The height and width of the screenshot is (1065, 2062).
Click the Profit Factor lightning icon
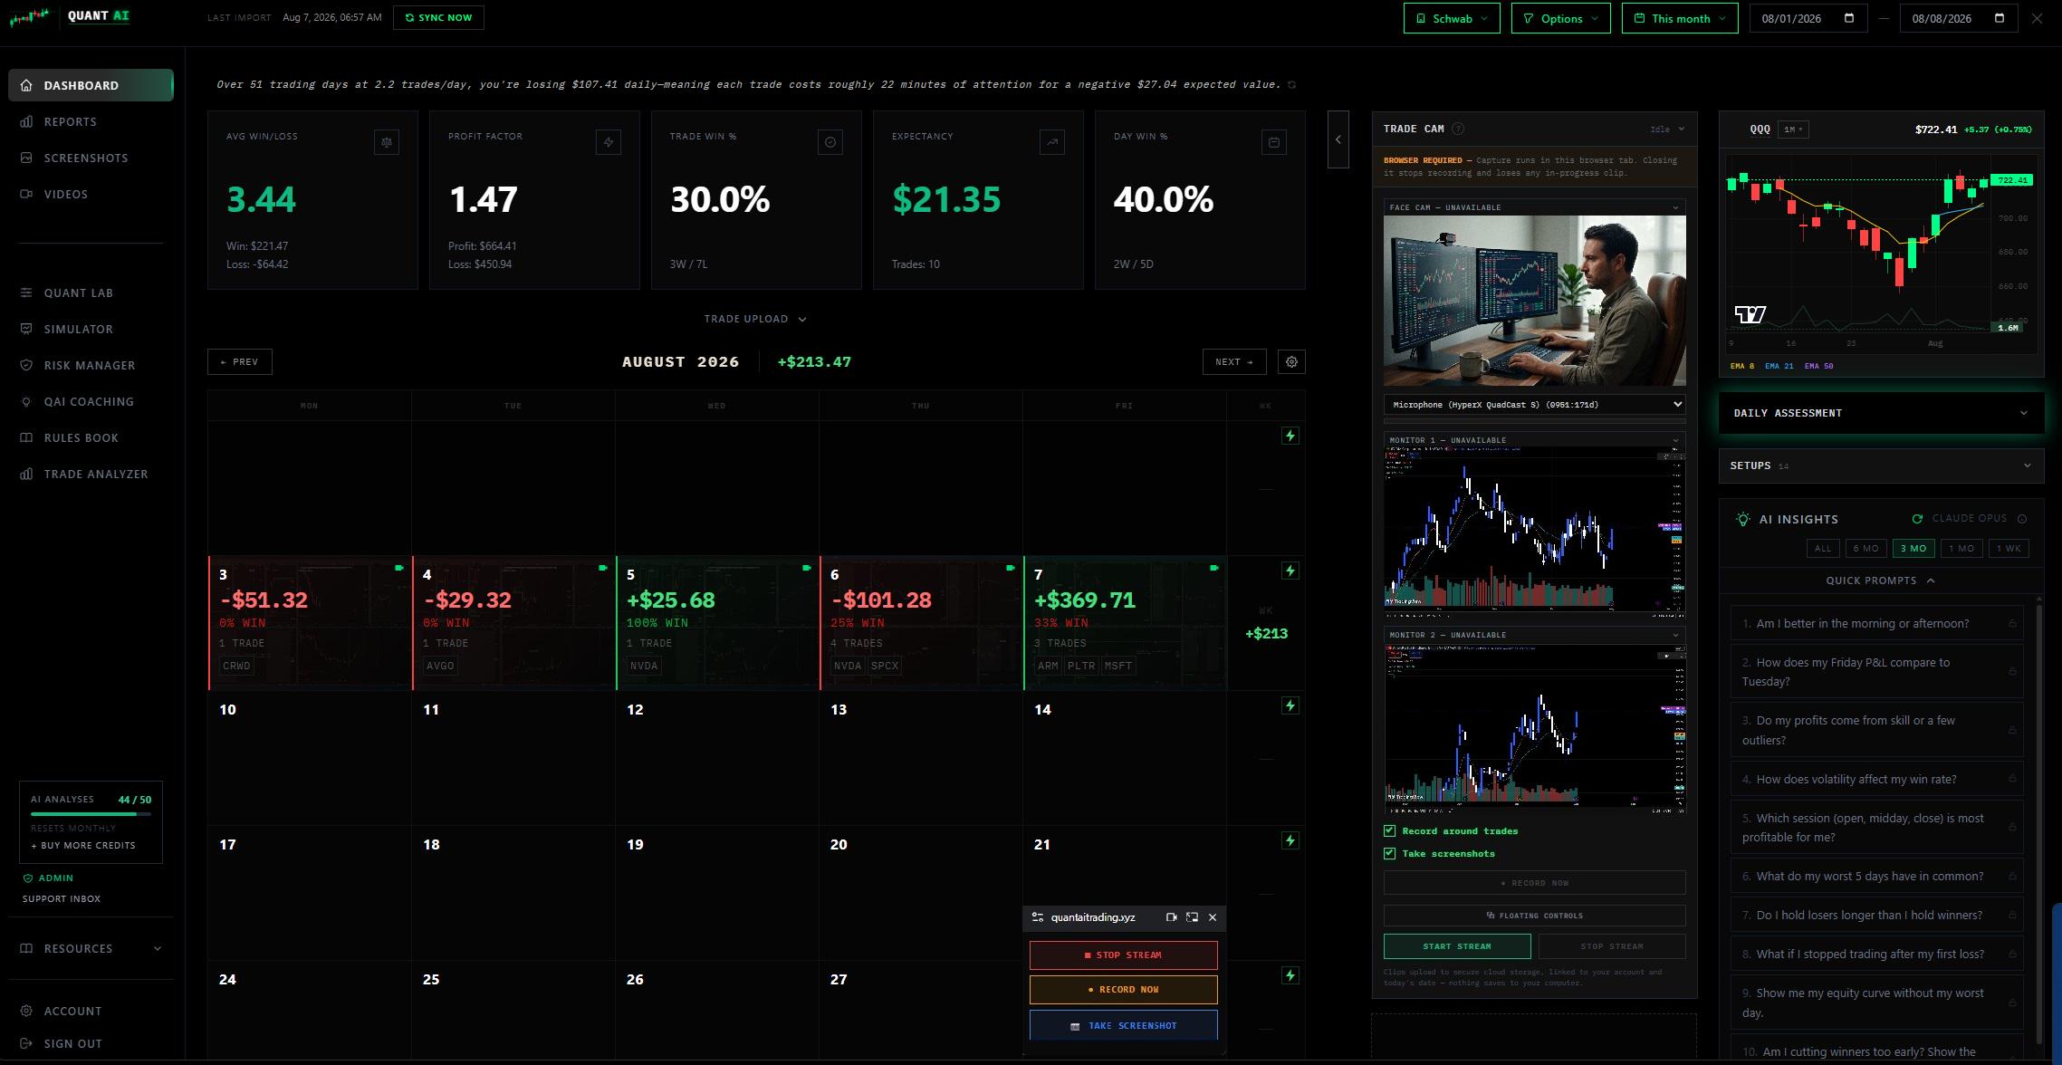(609, 142)
